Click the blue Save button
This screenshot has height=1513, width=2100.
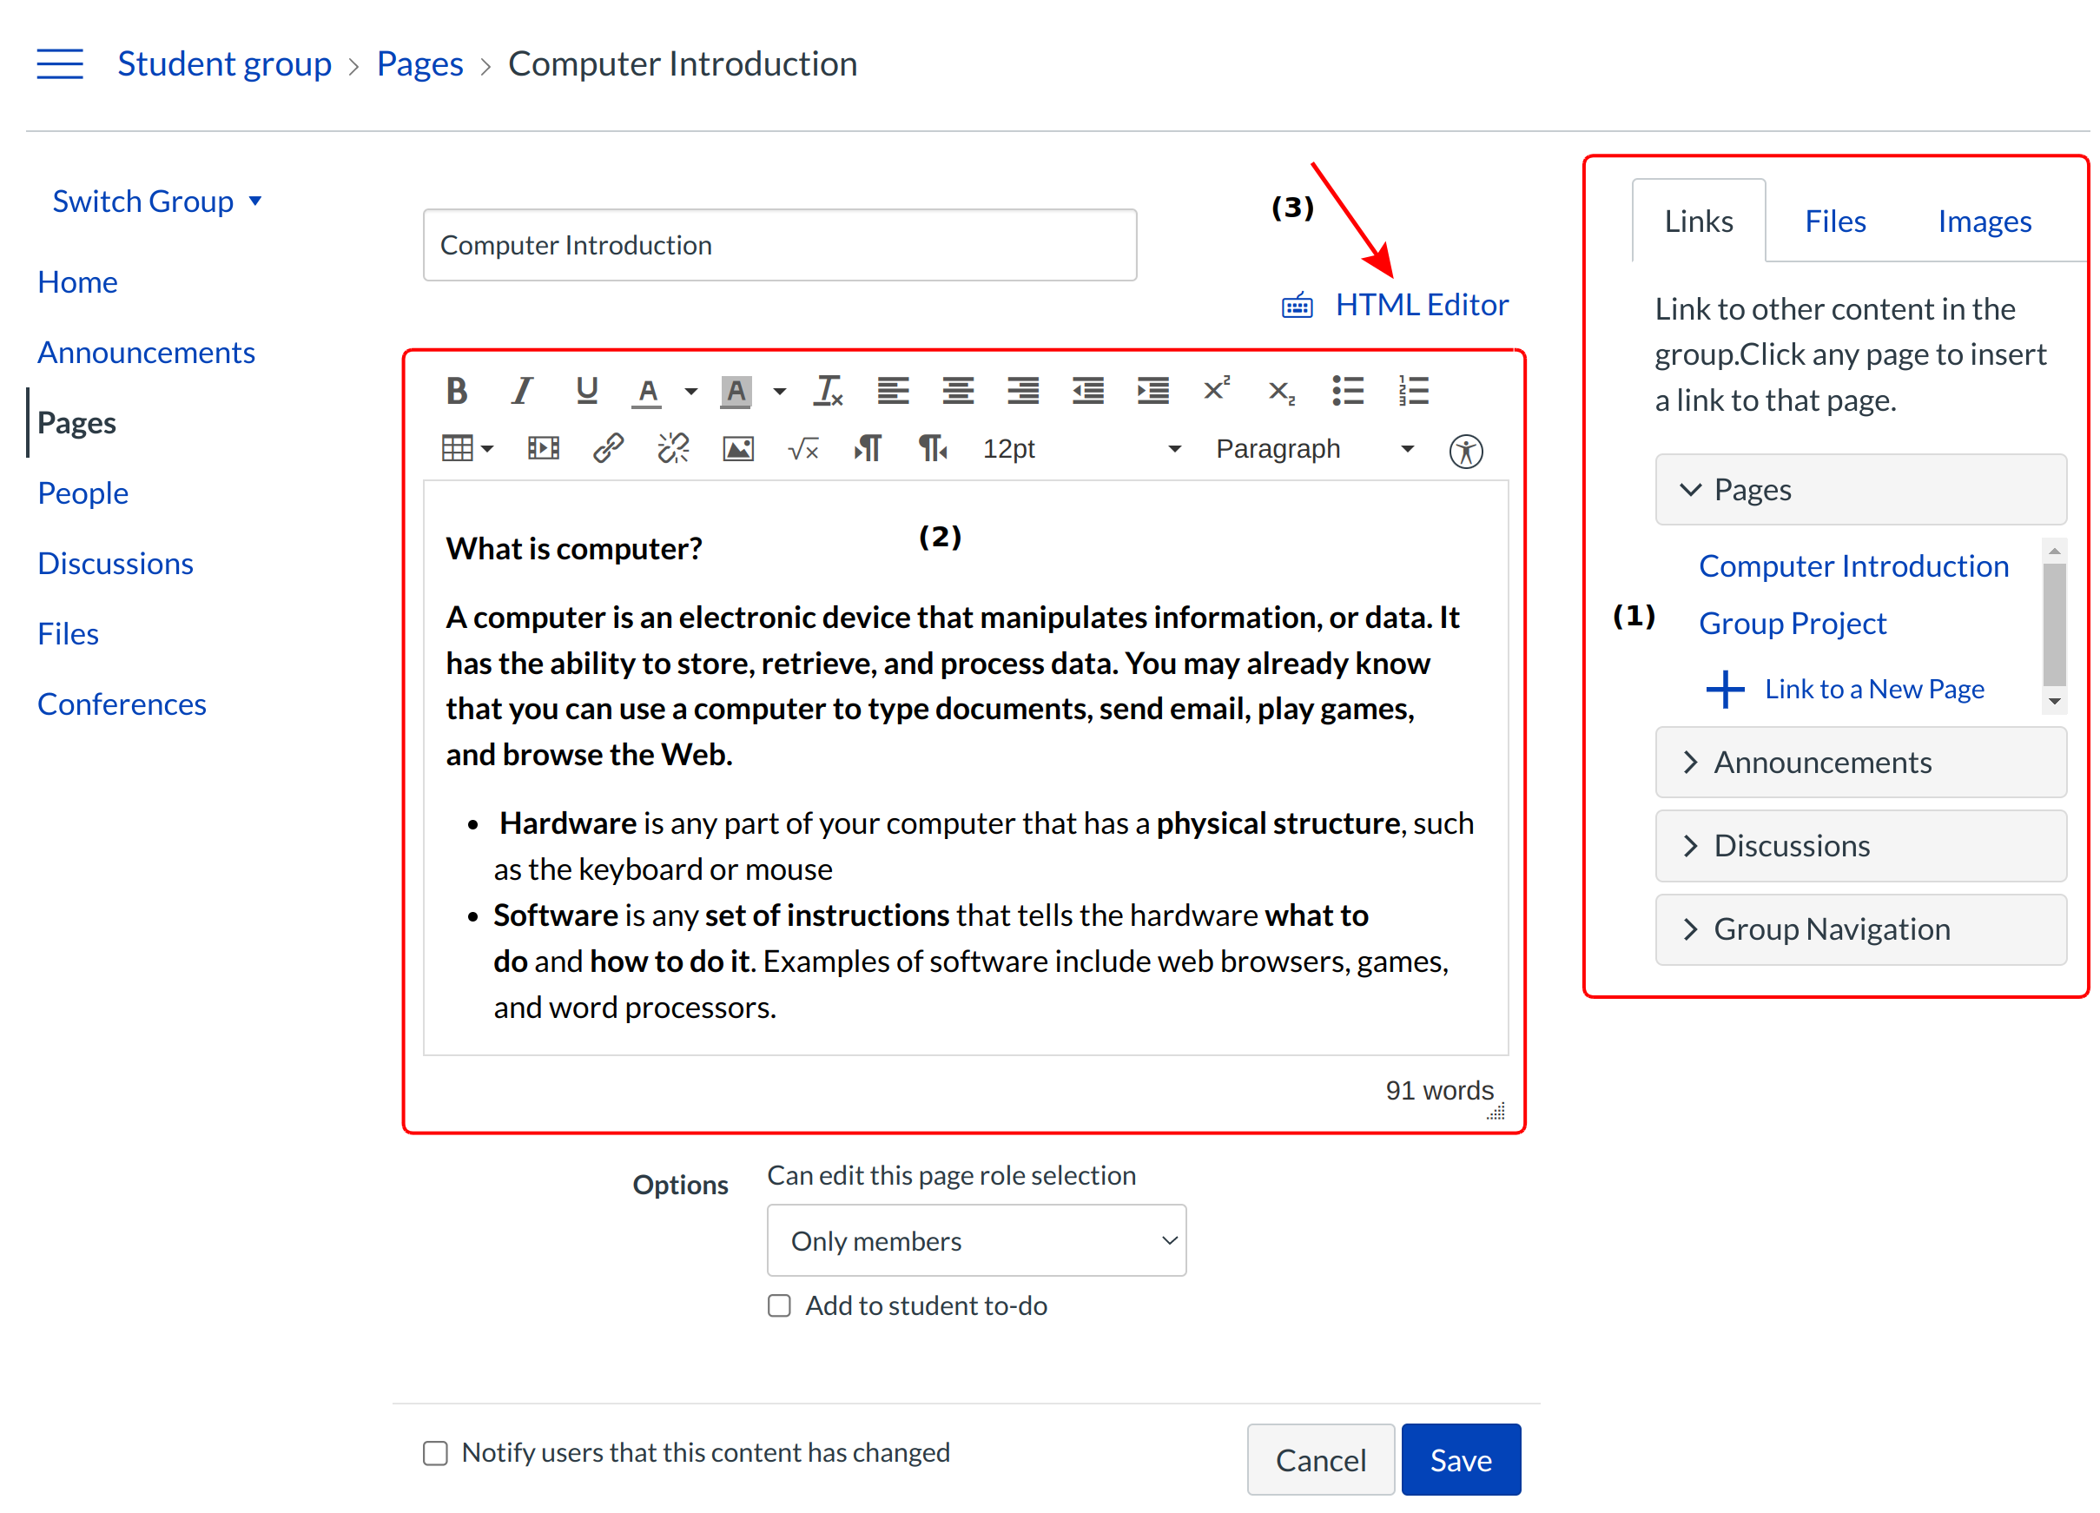point(1460,1459)
